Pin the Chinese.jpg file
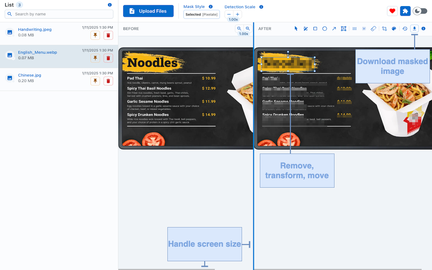 (95, 81)
